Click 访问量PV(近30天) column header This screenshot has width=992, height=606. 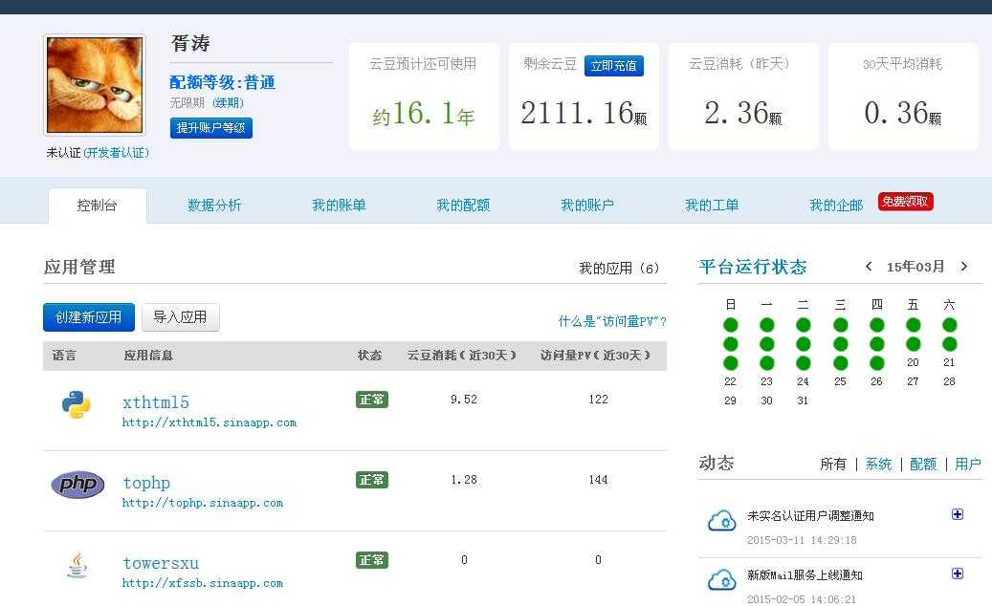[x=595, y=356]
